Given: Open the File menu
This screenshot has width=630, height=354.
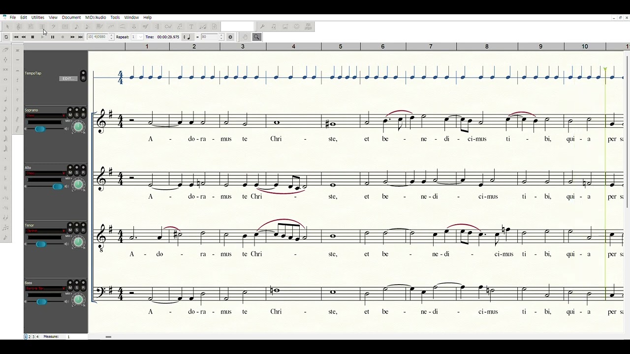Looking at the screenshot, I should 13,17.
